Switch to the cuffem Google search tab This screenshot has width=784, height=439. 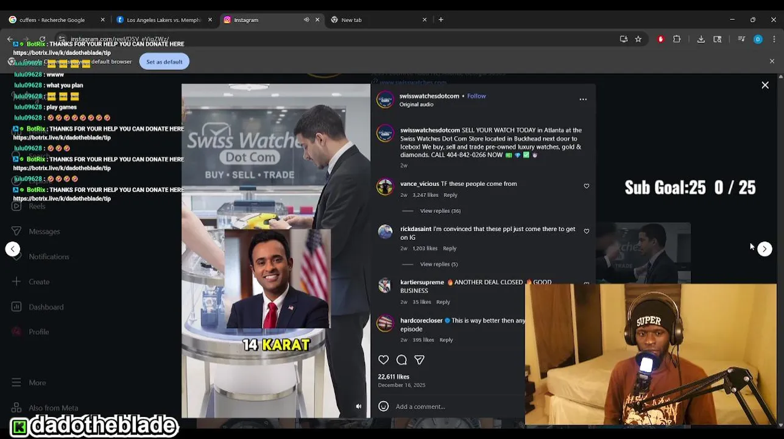52,20
